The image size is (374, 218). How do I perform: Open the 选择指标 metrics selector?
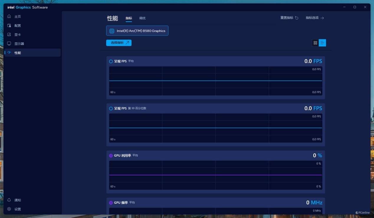pyautogui.click(x=119, y=43)
